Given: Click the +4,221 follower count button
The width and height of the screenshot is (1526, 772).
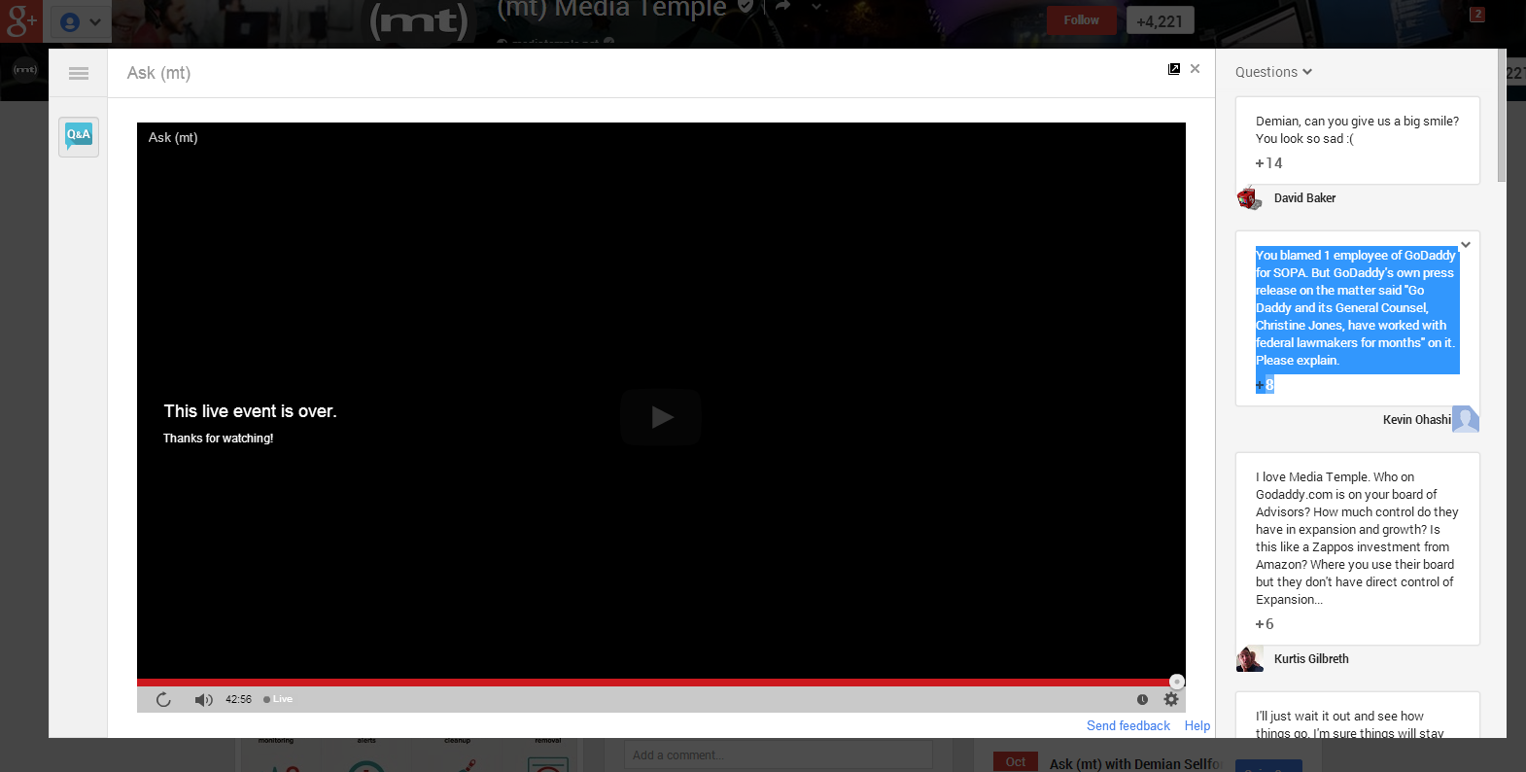Looking at the screenshot, I should 1160,20.
